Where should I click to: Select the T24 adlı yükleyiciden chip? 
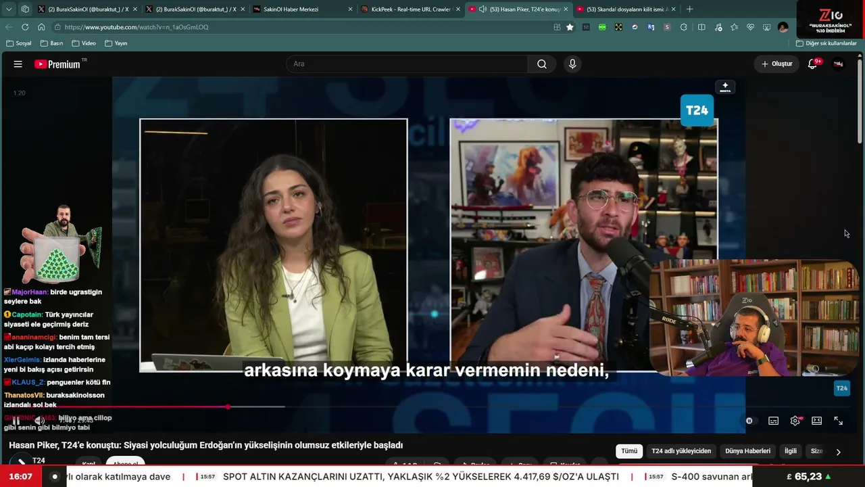[x=681, y=451]
